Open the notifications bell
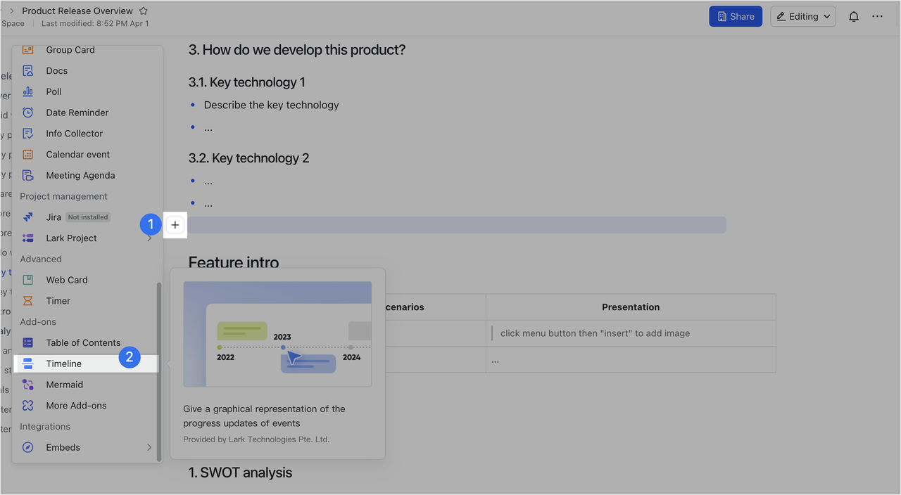This screenshot has height=495, width=901. click(x=853, y=16)
